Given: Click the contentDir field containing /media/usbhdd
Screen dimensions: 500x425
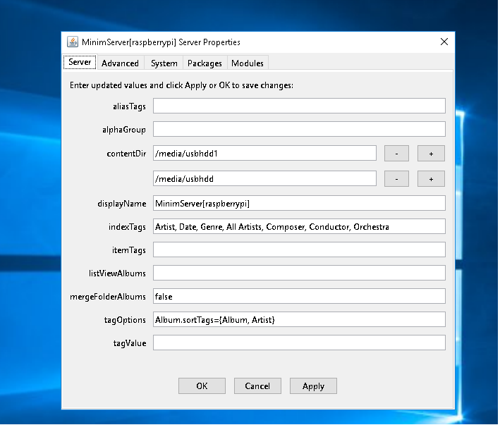Looking at the screenshot, I should (265, 179).
